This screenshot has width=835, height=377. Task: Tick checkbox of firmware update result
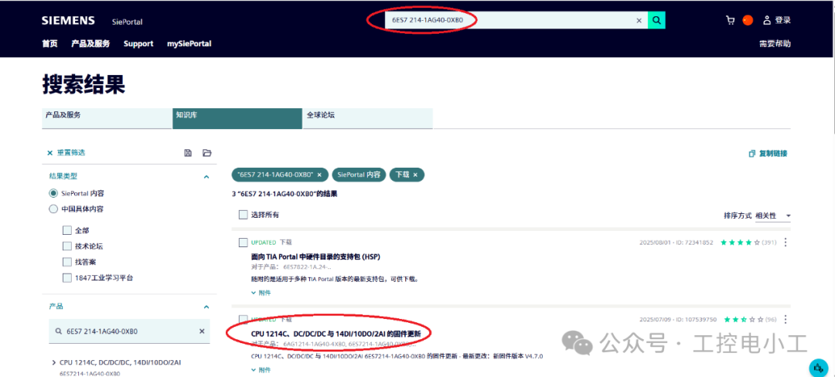[244, 320]
